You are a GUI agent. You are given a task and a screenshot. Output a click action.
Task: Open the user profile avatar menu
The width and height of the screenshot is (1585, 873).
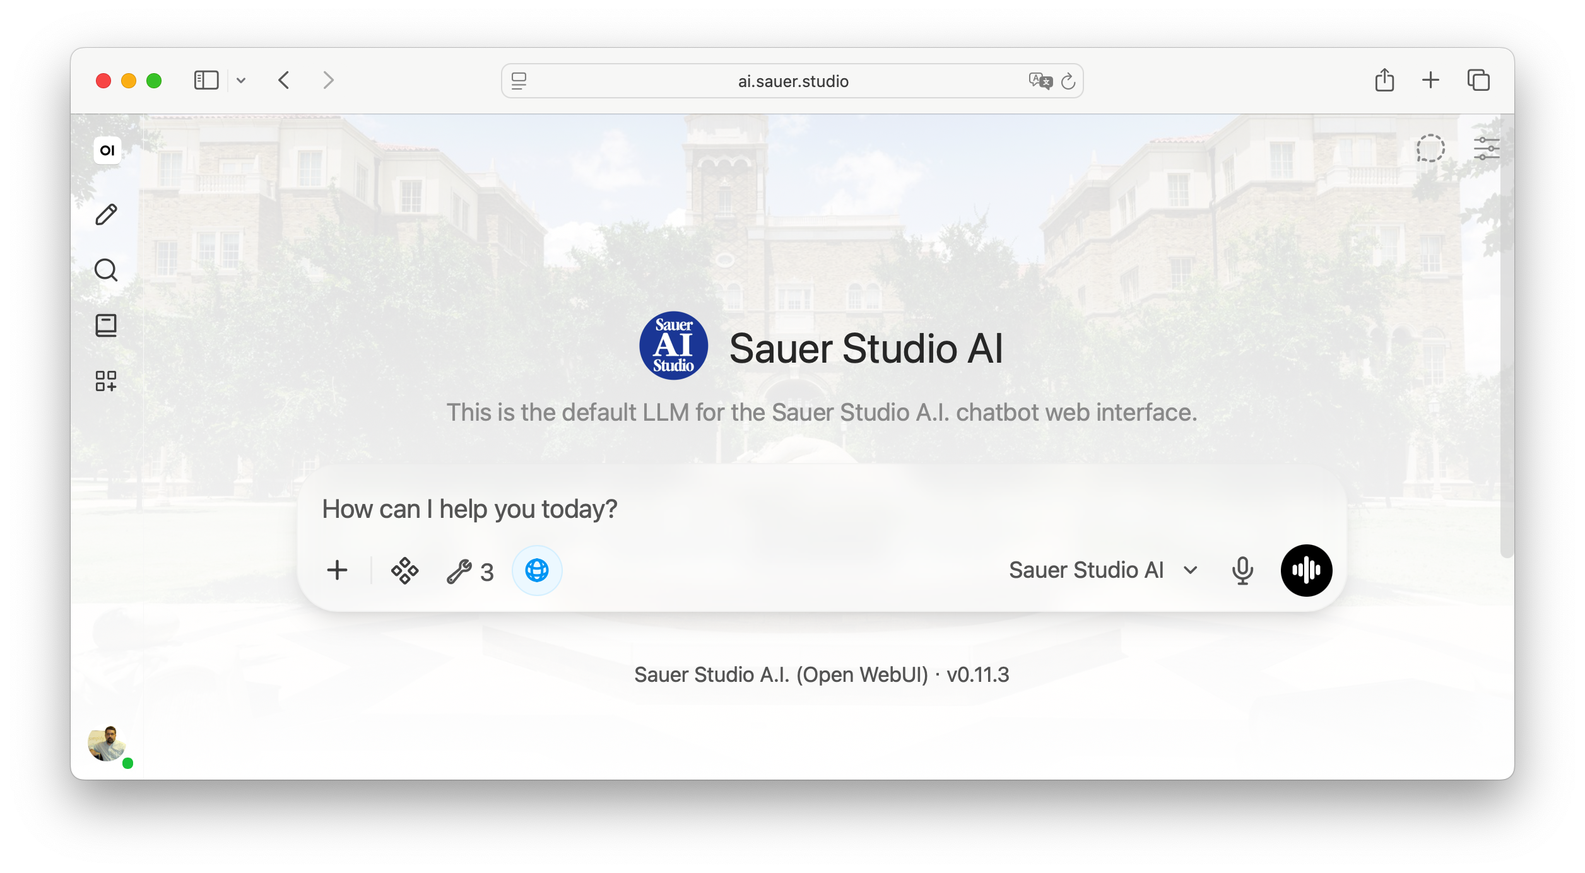(x=107, y=744)
